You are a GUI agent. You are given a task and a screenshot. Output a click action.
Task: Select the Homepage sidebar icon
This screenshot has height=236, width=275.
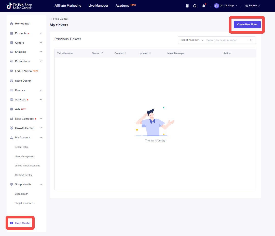(x=11, y=23)
